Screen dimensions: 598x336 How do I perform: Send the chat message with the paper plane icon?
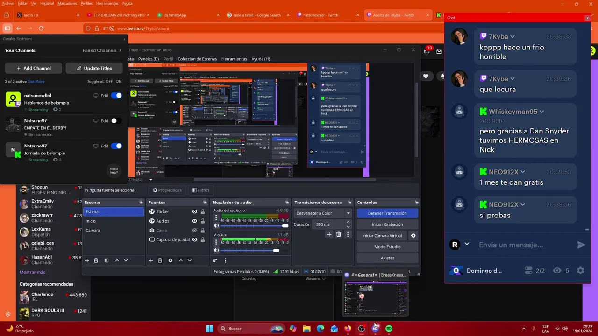tap(581, 245)
